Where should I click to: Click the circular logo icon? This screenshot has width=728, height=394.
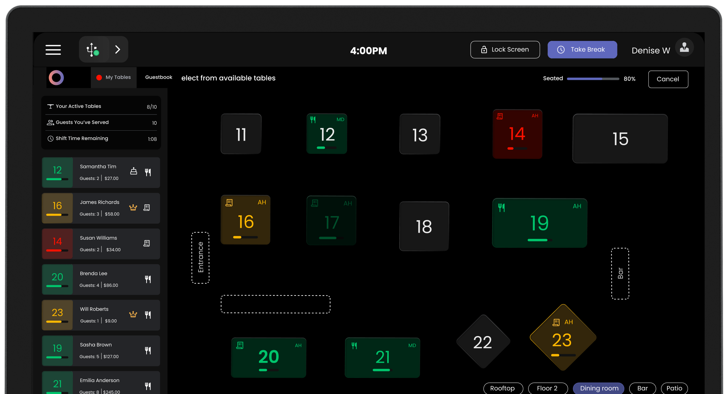pos(56,78)
